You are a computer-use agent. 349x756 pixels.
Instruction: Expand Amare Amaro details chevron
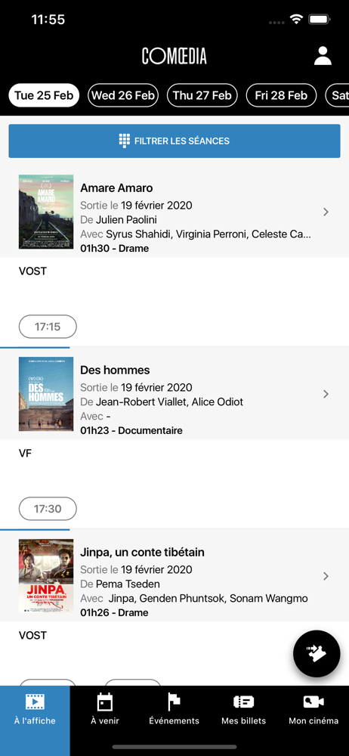[326, 212]
